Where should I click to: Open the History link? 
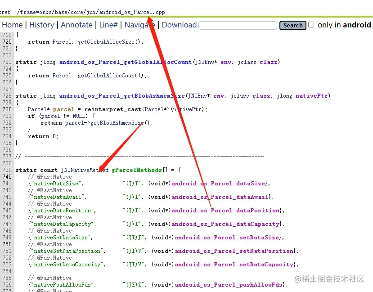click(x=42, y=25)
